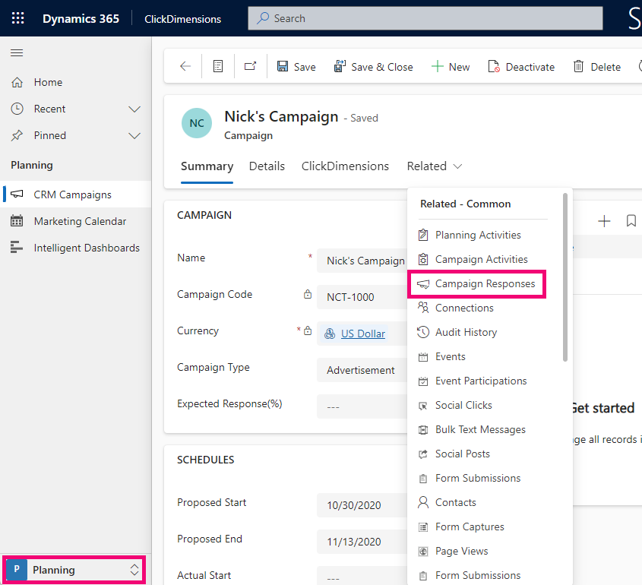Select Campaign Responses from Related menu
Image resolution: width=642 pixels, height=585 pixels.
click(477, 283)
